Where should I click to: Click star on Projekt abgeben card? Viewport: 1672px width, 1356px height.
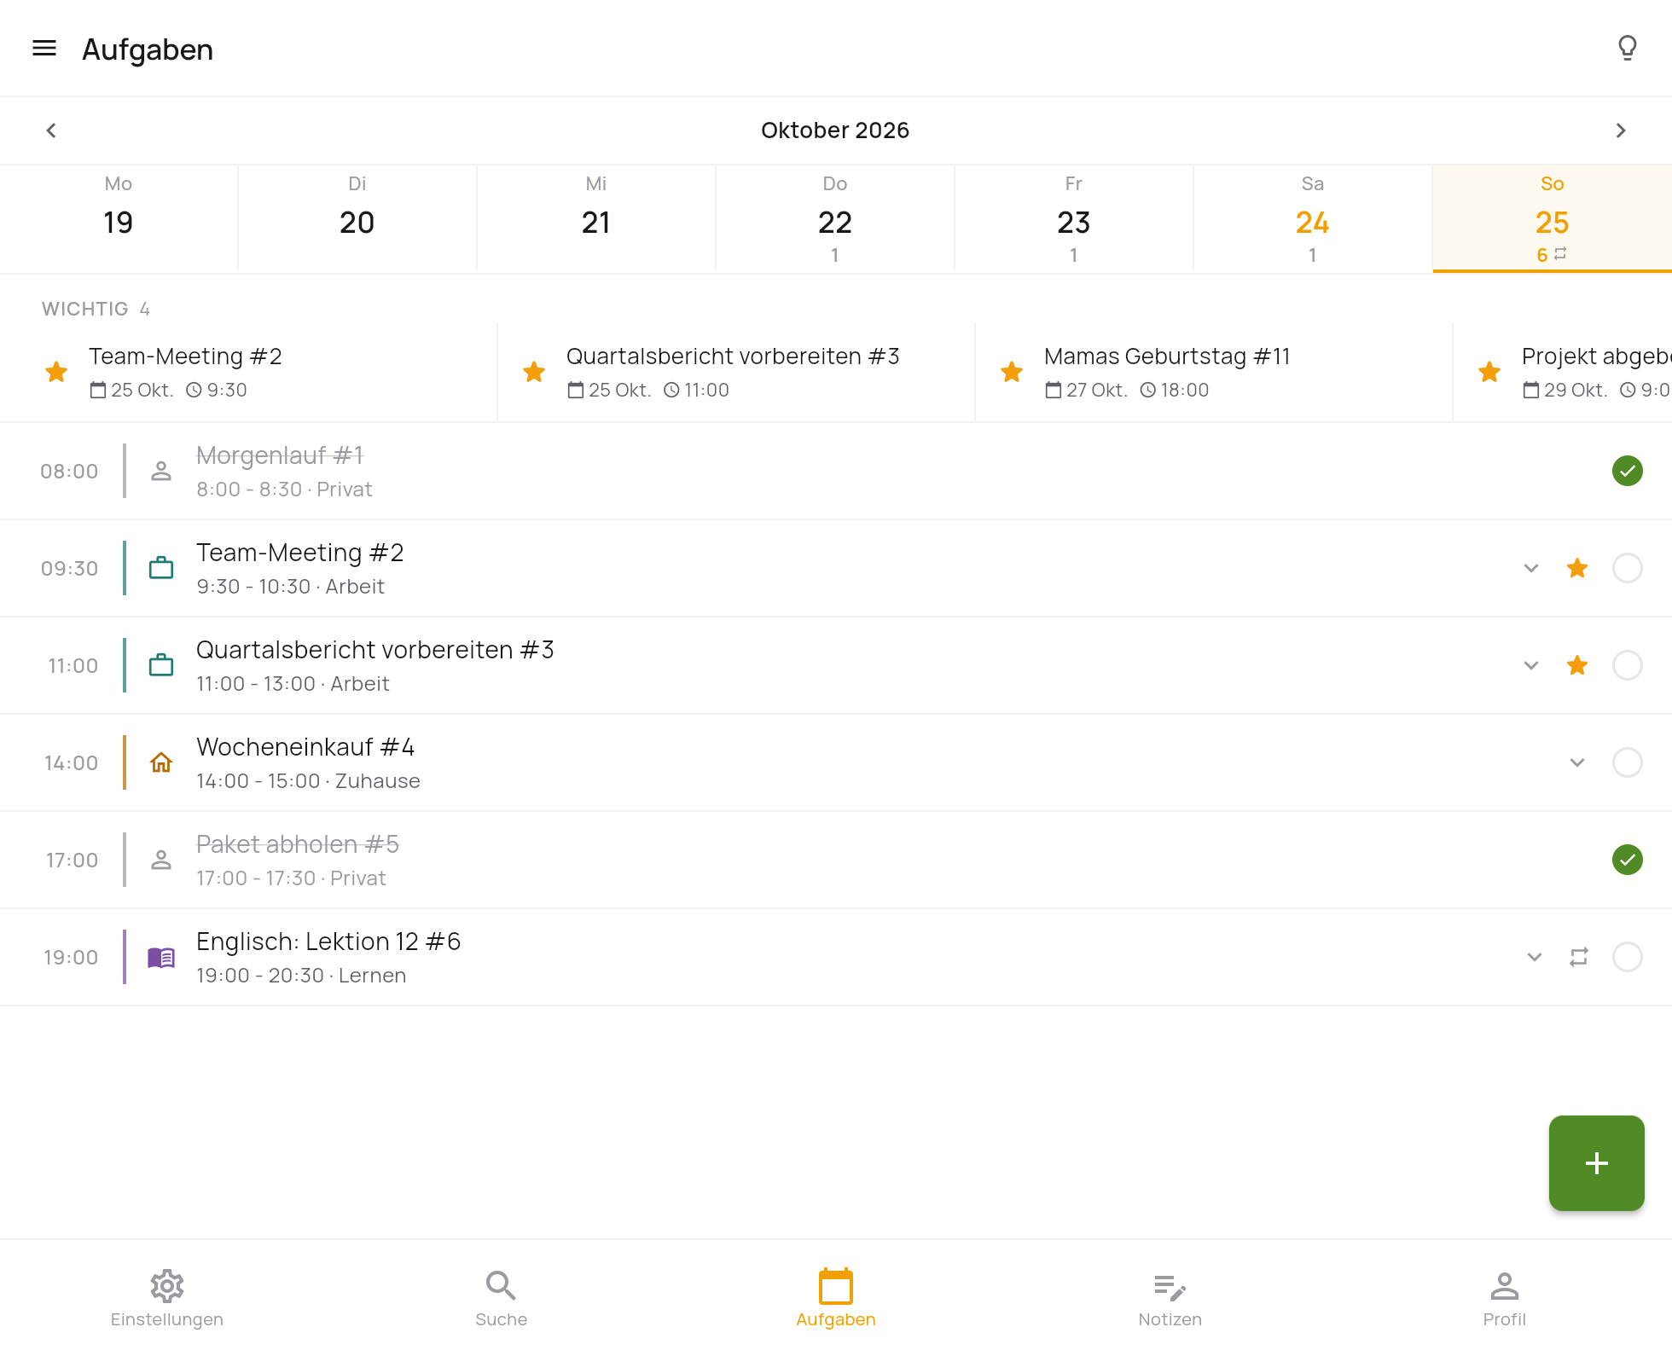coord(1489,372)
